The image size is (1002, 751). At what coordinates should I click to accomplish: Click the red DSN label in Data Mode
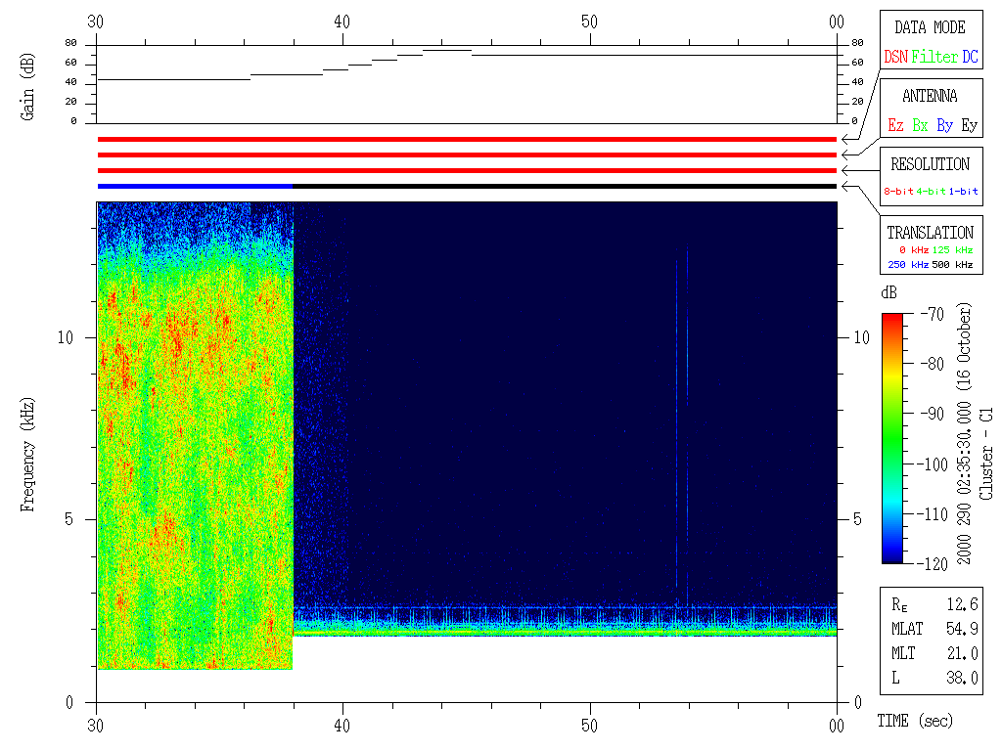click(x=895, y=57)
